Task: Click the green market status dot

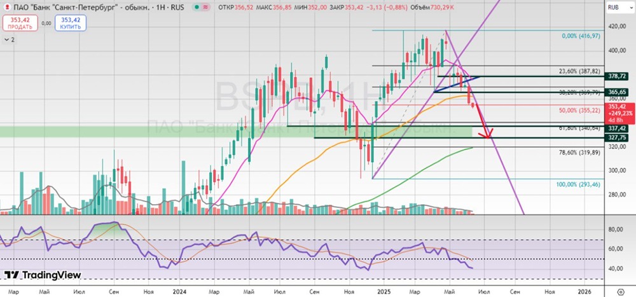Action: click(197, 7)
